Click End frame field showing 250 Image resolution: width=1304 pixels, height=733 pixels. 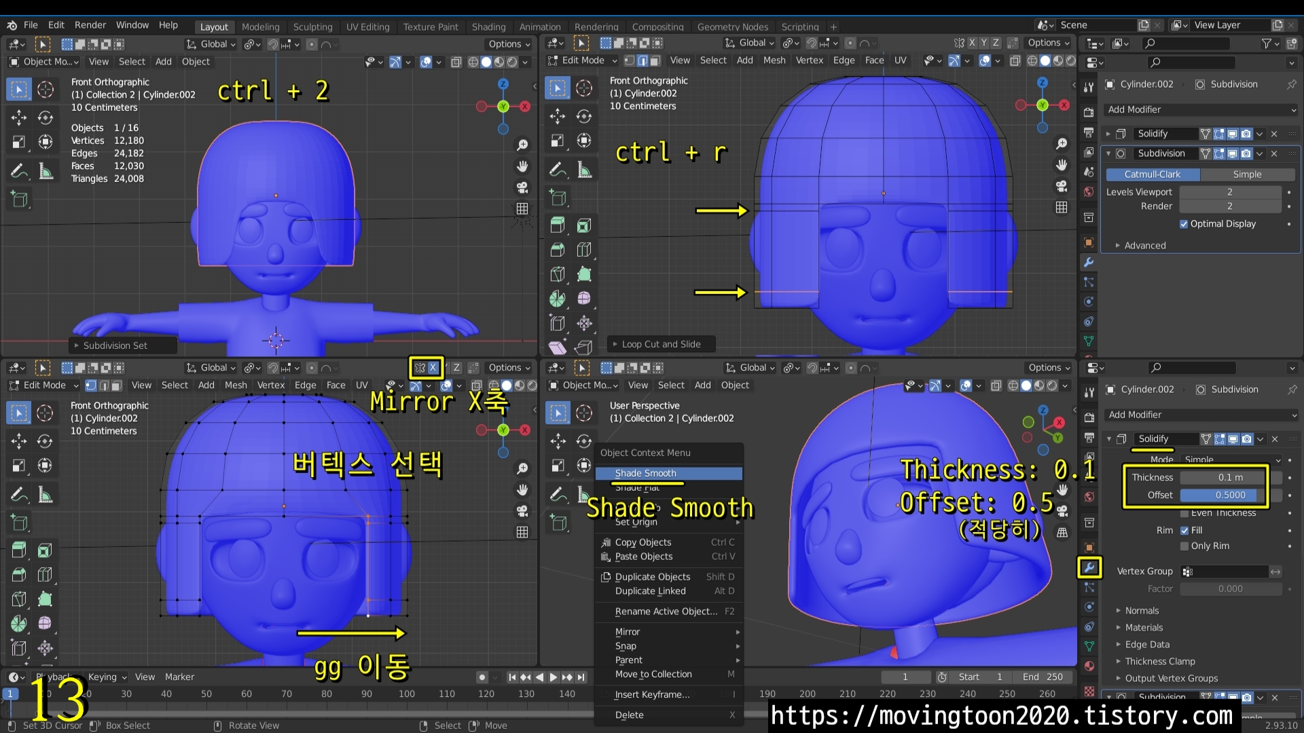[x=1044, y=677]
